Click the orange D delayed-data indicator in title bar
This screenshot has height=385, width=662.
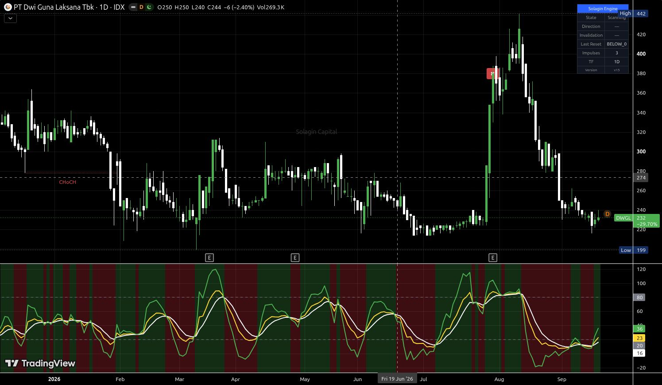coord(142,7)
